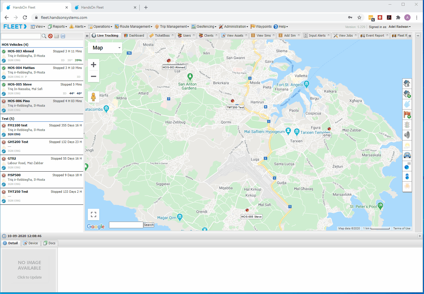Zoom in on the map
The width and height of the screenshot is (424, 294).
point(94,65)
